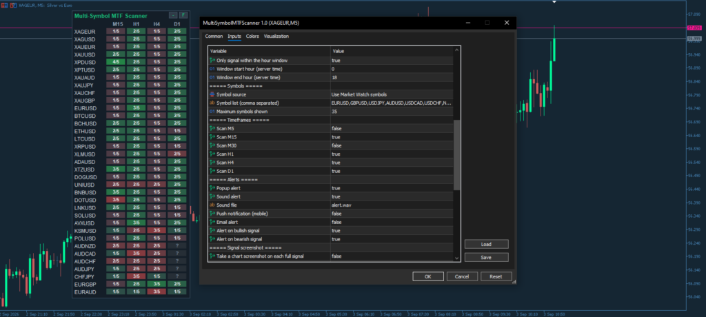Viewport: 706px width, 317px height.
Task: Click the bool icon beside Alert on bullish signal
Action: click(x=212, y=231)
